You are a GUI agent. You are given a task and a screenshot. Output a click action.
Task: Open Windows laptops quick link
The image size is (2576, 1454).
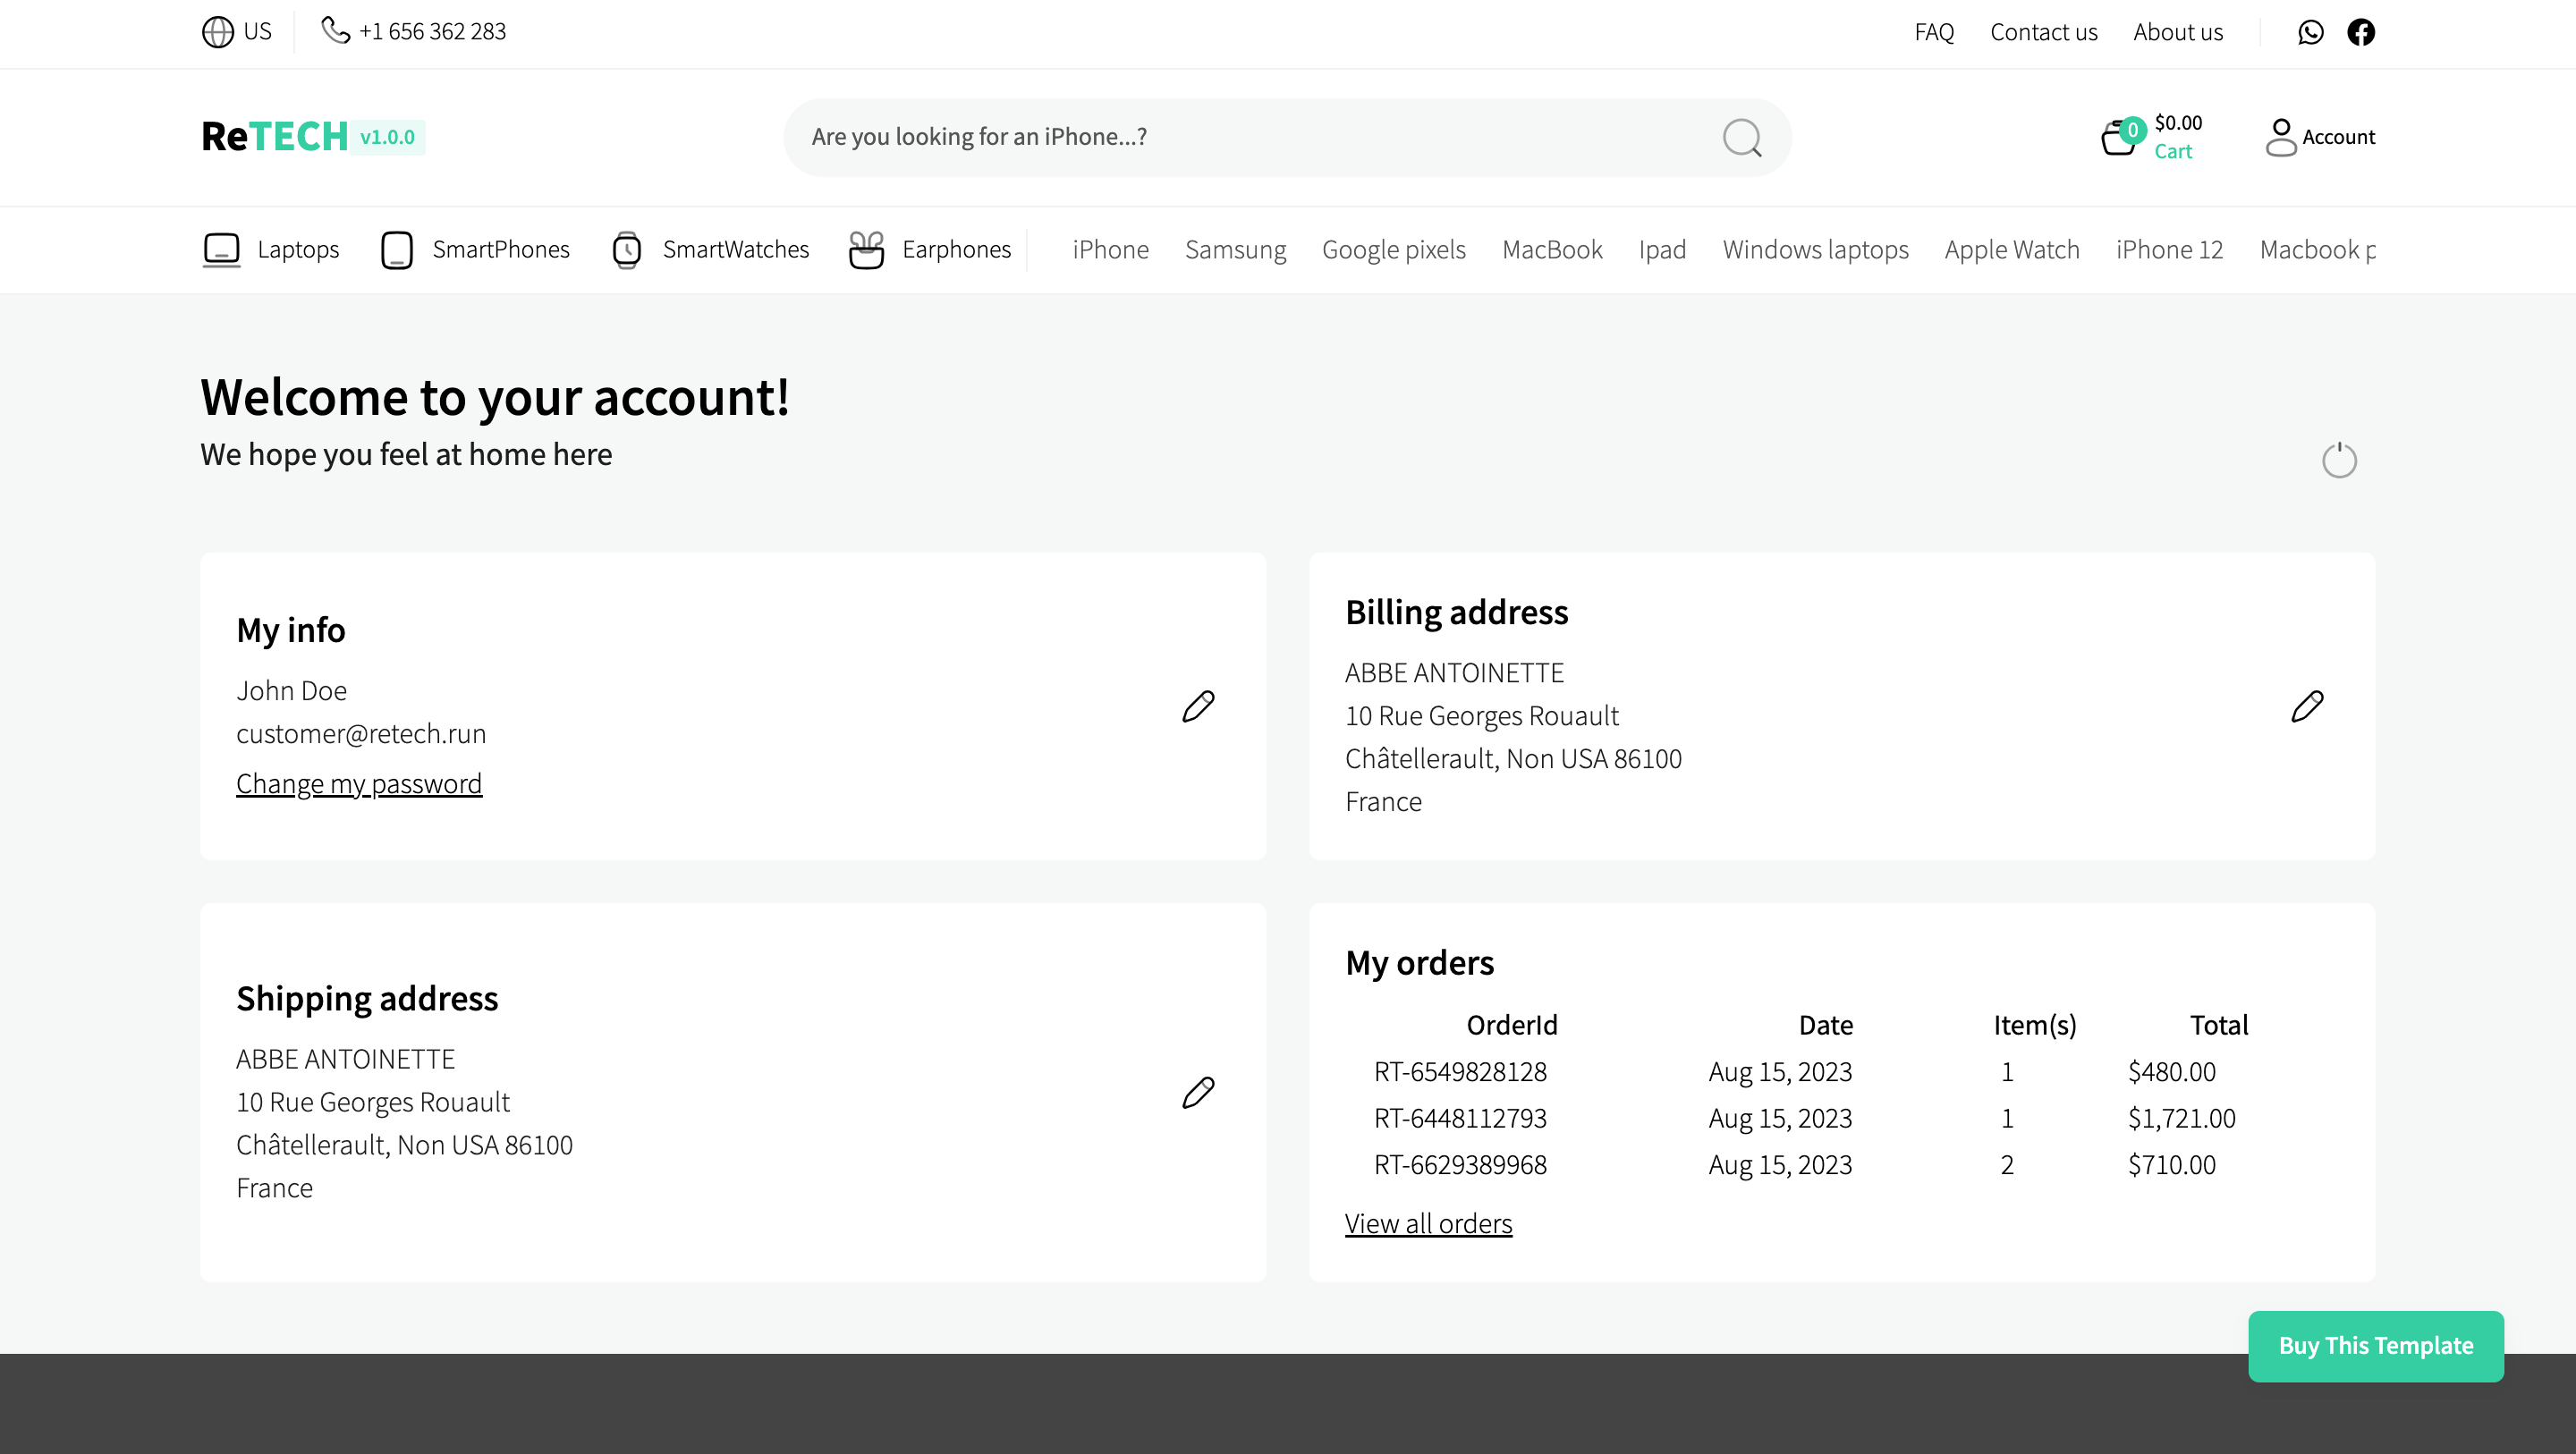point(1815,250)
